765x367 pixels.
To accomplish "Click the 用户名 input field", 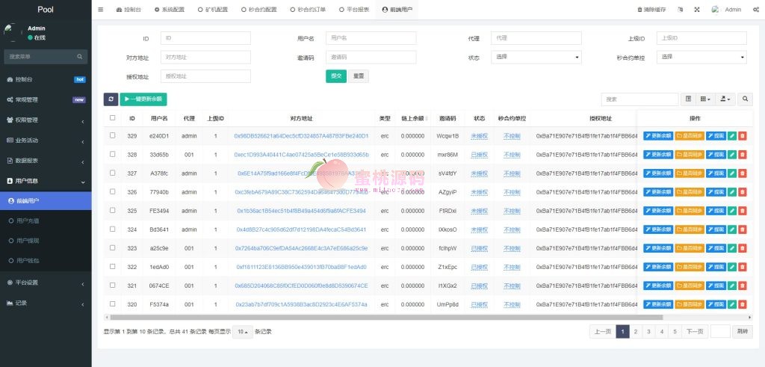I will coord(371,38).
